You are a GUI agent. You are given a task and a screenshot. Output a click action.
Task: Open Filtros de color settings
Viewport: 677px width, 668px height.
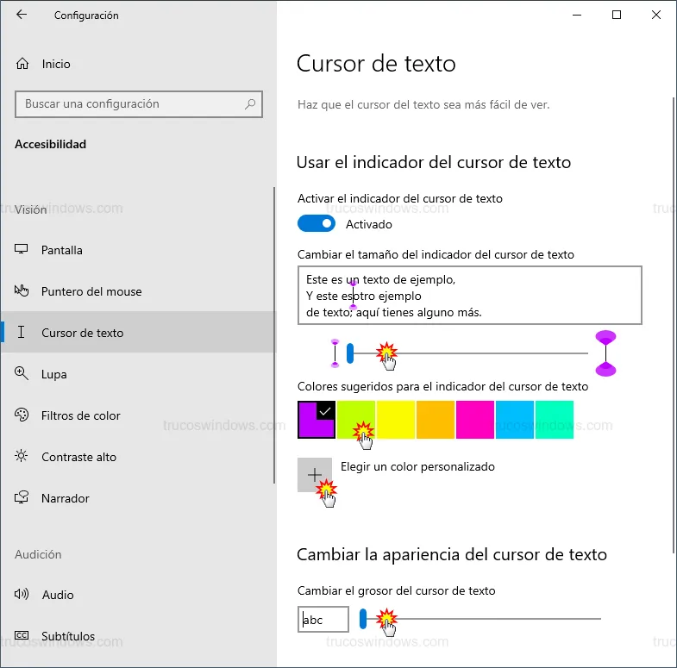[80, 415]
